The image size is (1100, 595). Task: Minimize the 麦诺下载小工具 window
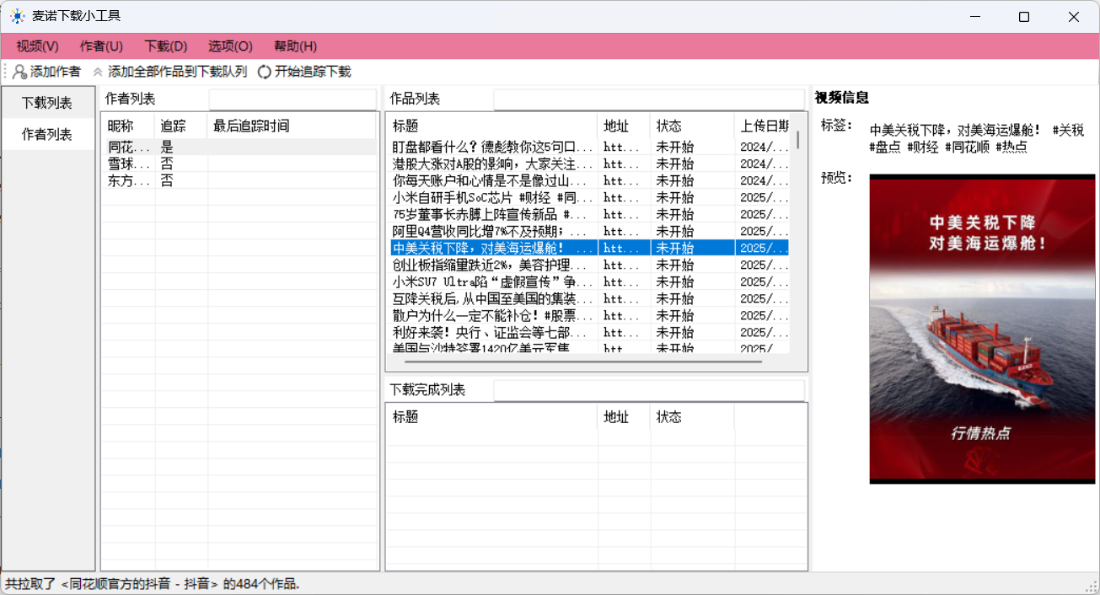coord(974,17)
